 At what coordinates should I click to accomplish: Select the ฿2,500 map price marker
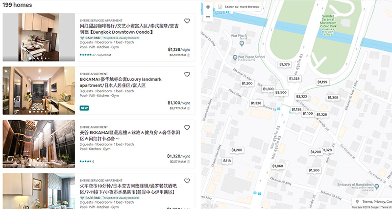[x=281, y=92]
